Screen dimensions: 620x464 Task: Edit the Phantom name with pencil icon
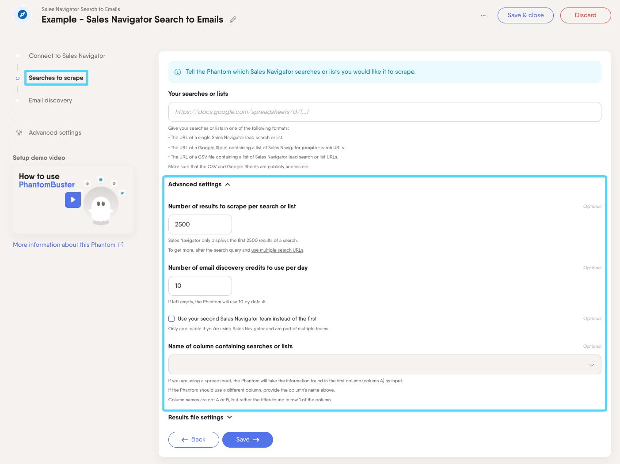tap(233, 19)
